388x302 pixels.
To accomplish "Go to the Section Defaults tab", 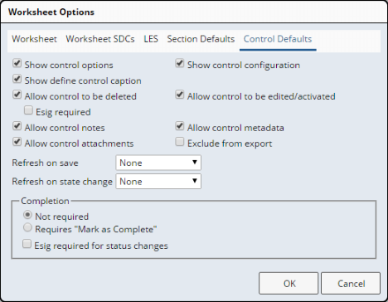I will (201, 39).
